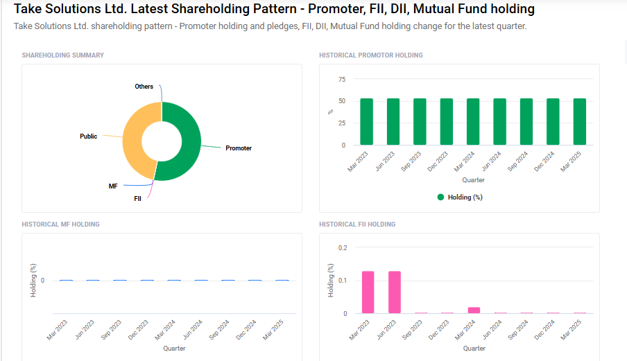Screen dimensions: 627x361
Task: Click Mar 2023 x-axis label in MF chart
Action: click(x=57, y=330)
